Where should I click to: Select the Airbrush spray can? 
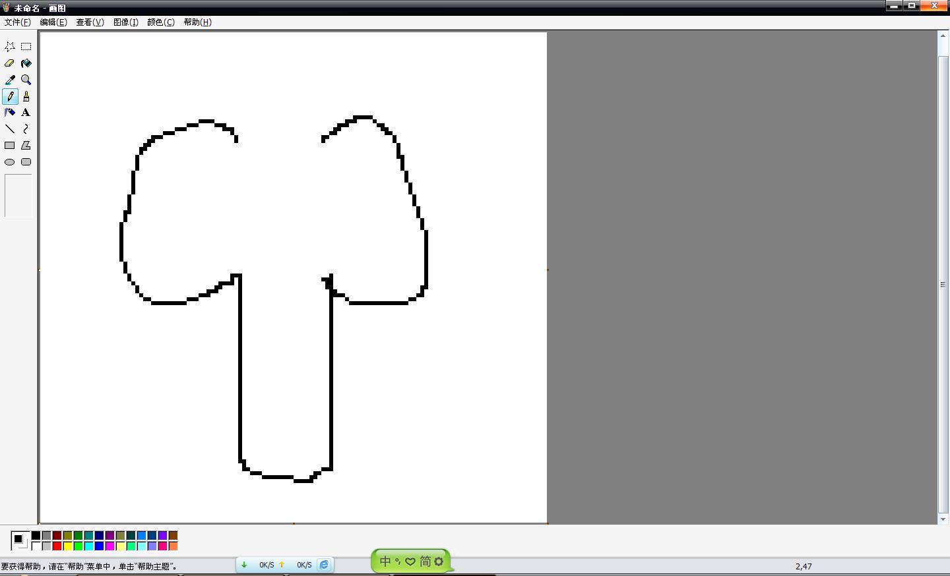click(10, 113)
